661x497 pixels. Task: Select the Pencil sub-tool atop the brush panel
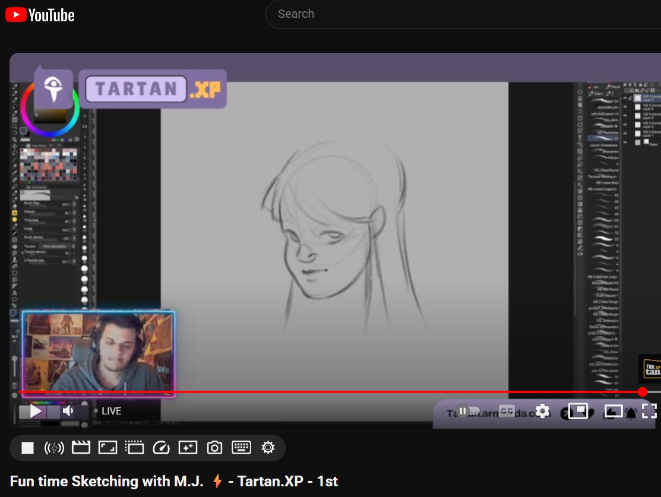click(613, 86)
